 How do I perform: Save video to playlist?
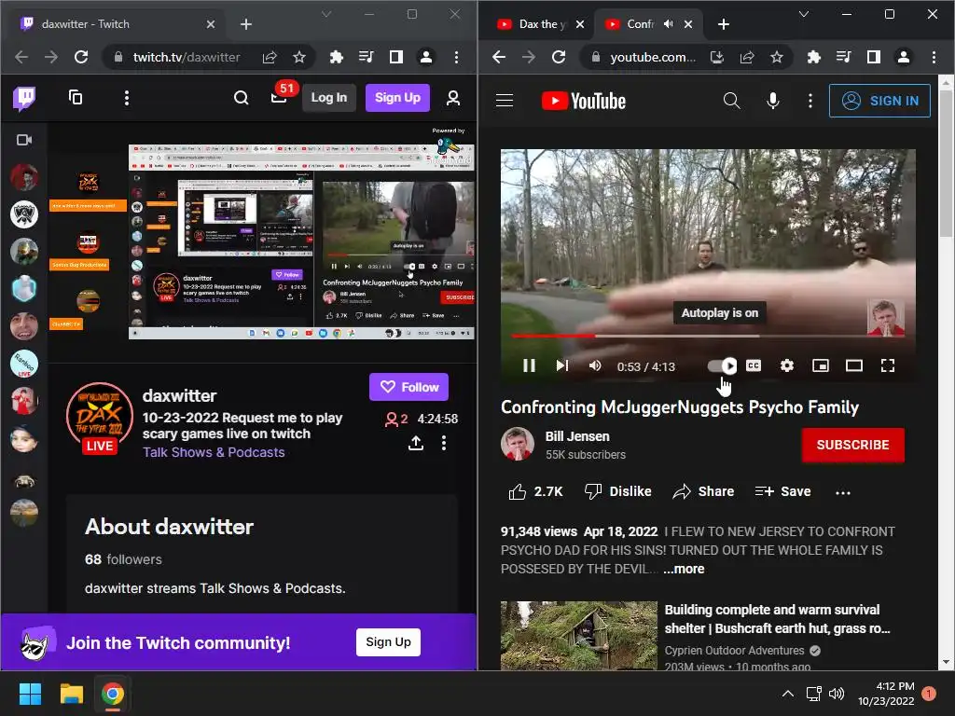coord(782,491)
